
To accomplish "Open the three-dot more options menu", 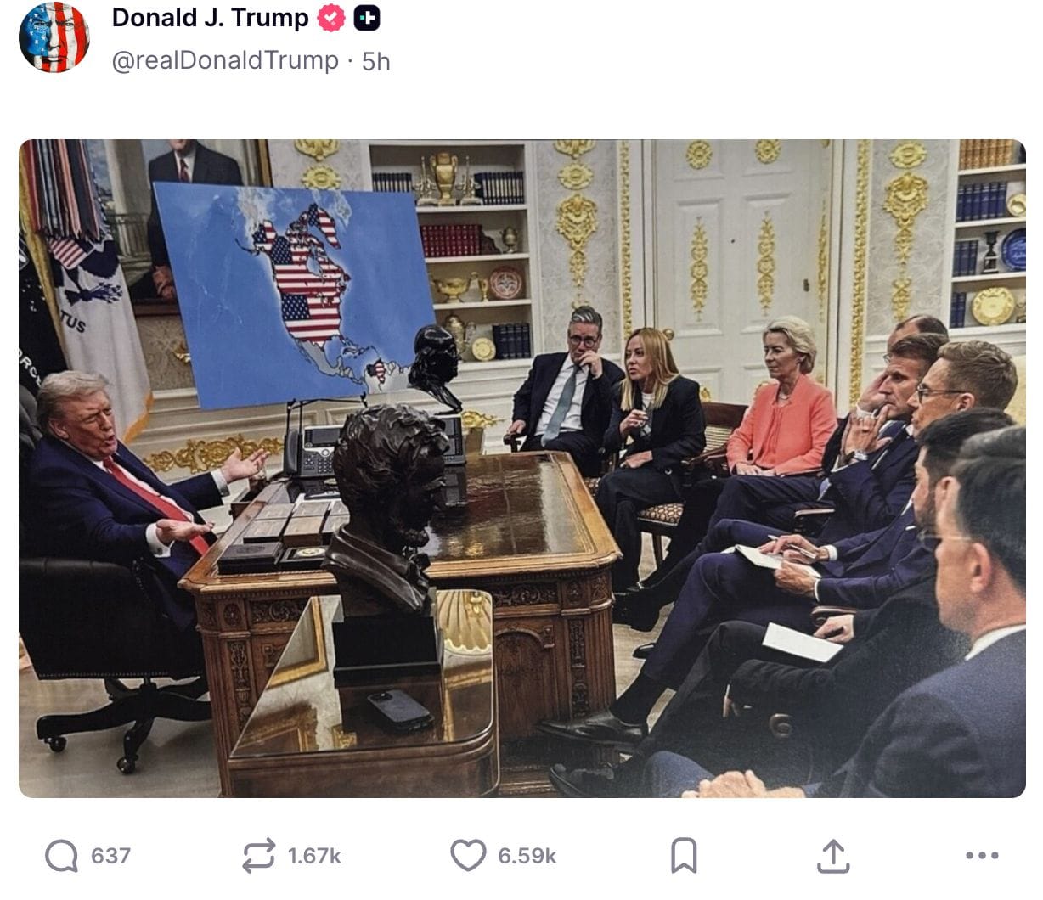I will [x=982, y=856].
